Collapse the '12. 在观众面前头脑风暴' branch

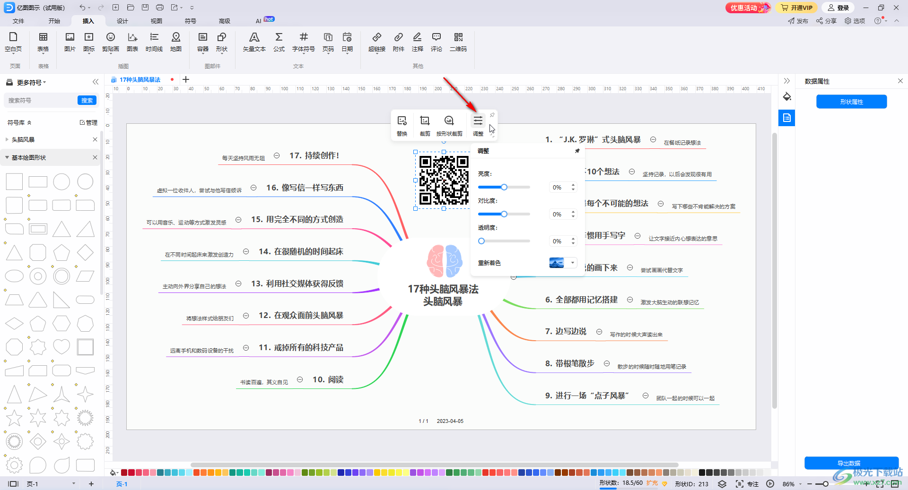pos(246,315)
